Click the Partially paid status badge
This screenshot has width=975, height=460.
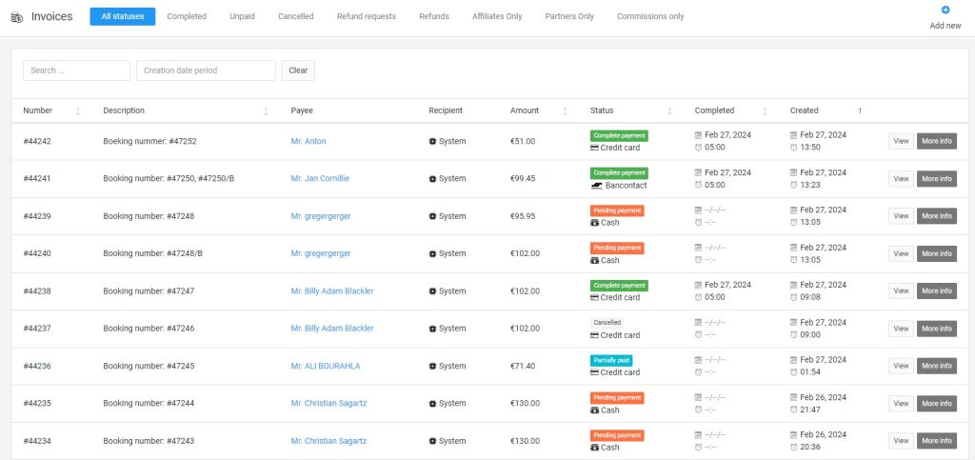[611, 360]
